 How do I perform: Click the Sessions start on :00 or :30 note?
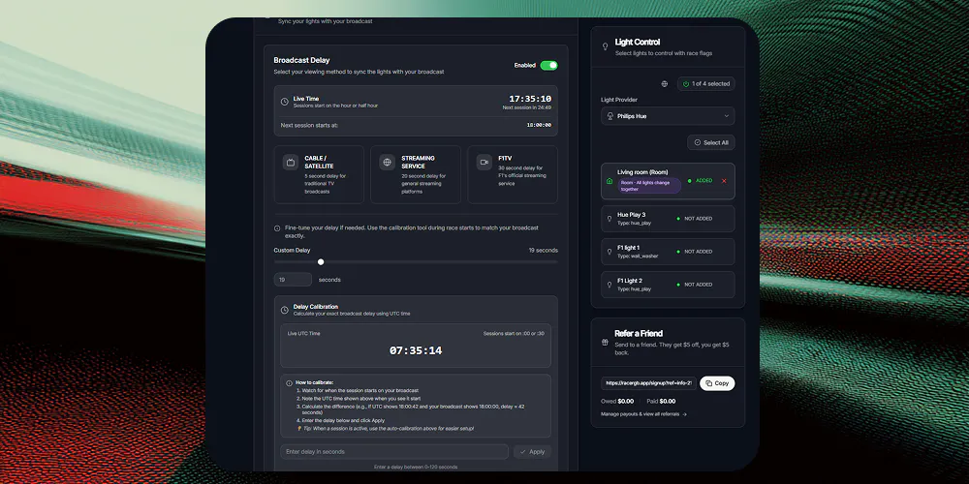pos(514,334)
